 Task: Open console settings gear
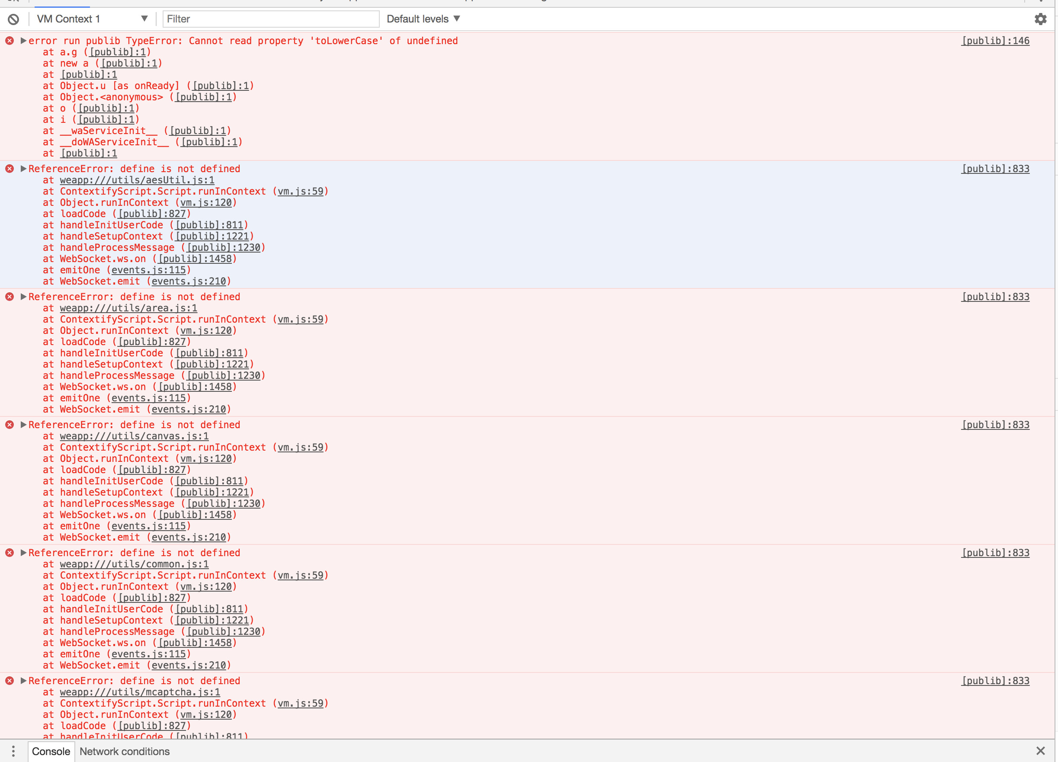point(1040,19)
